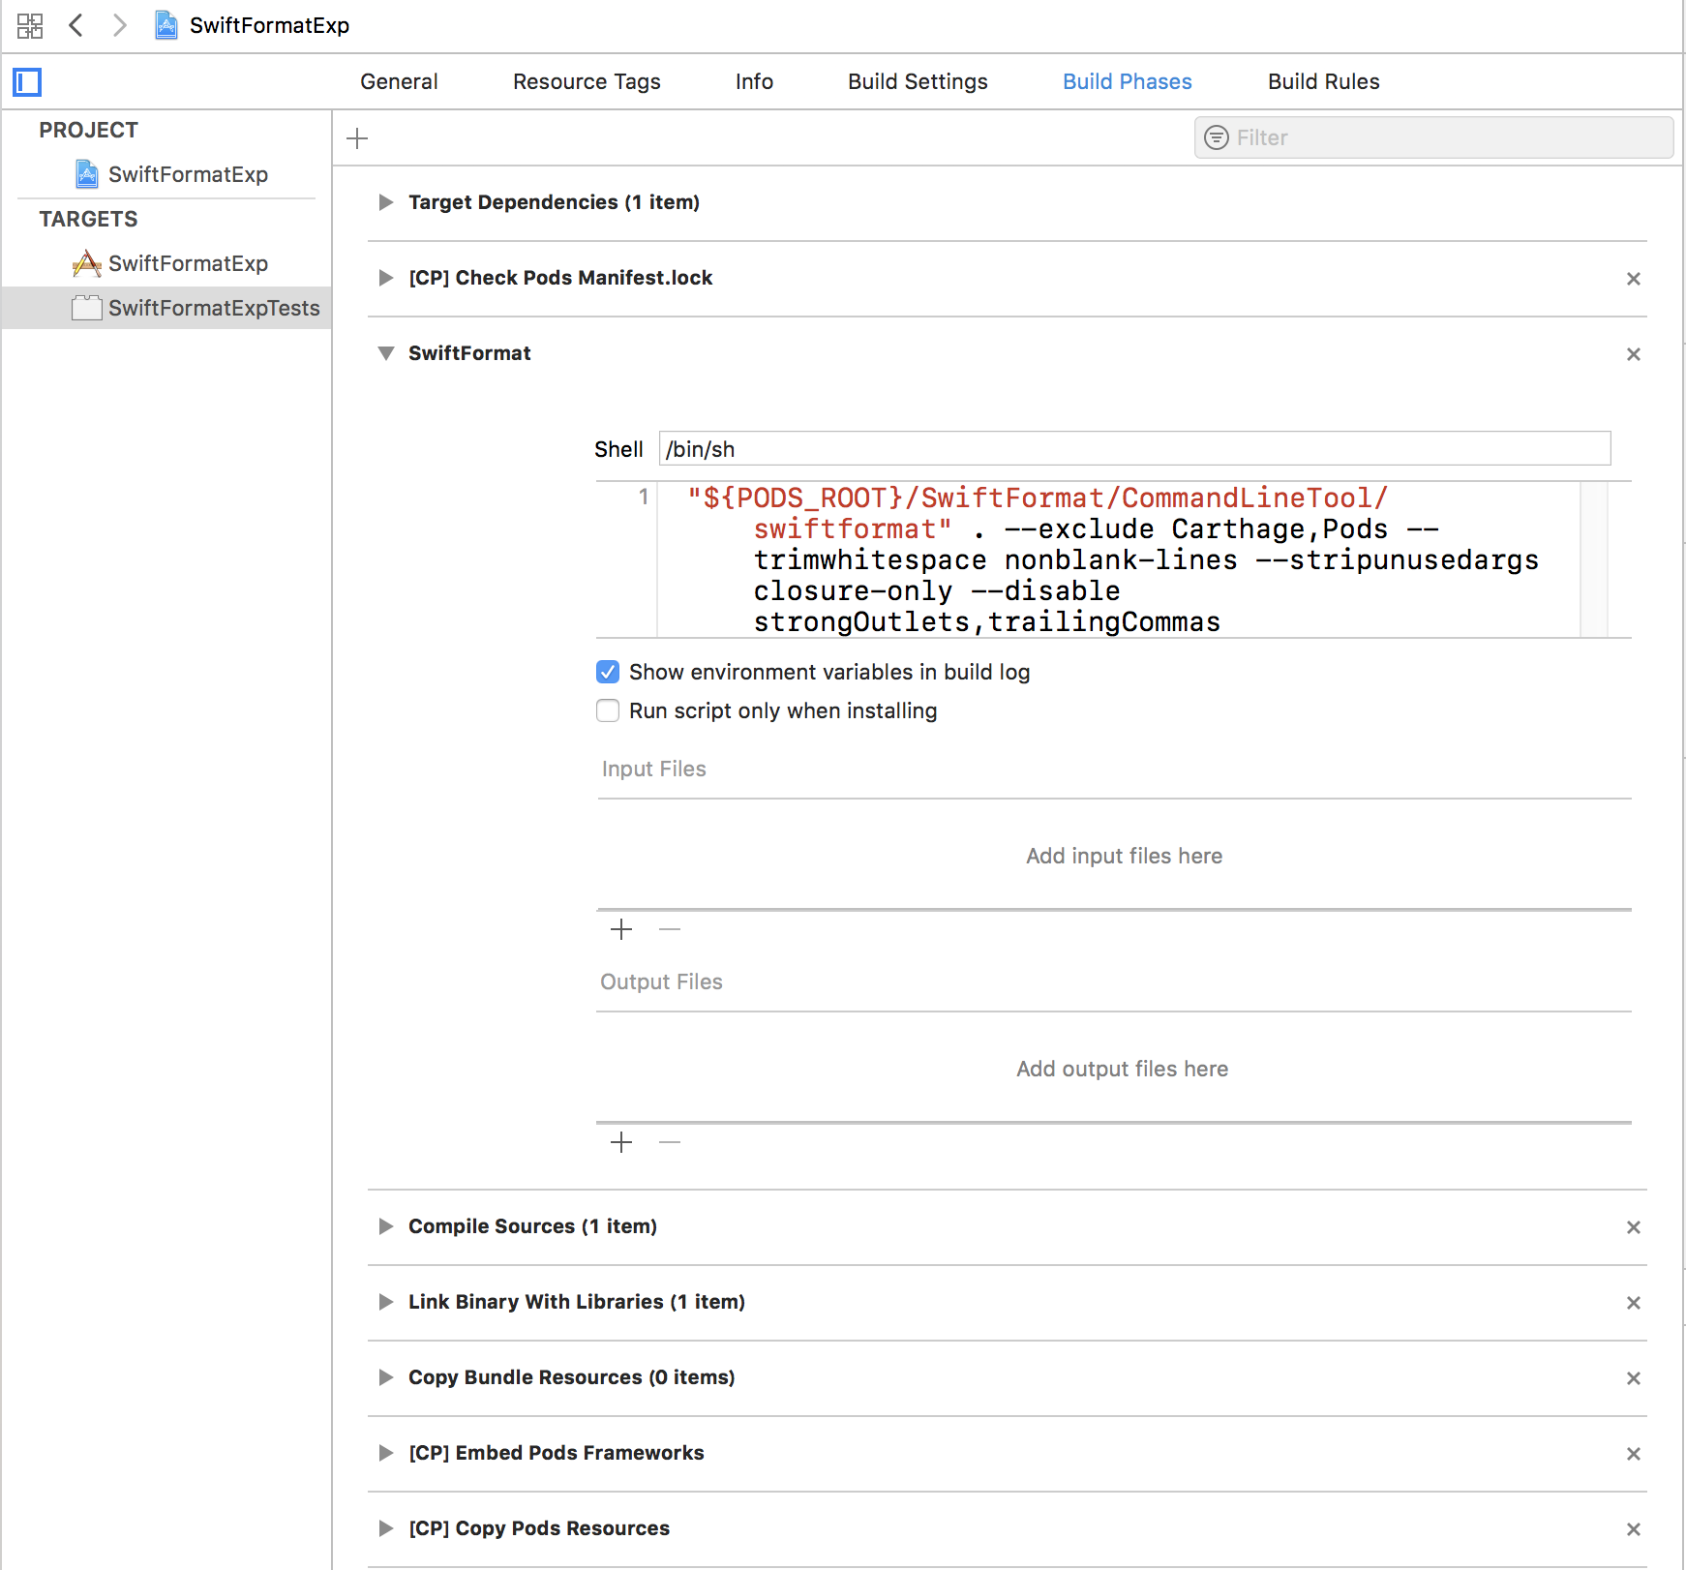The height and width of the screenshot is (1570, 1686).
Task: Switch to the General tab
Action: point(399,82)
